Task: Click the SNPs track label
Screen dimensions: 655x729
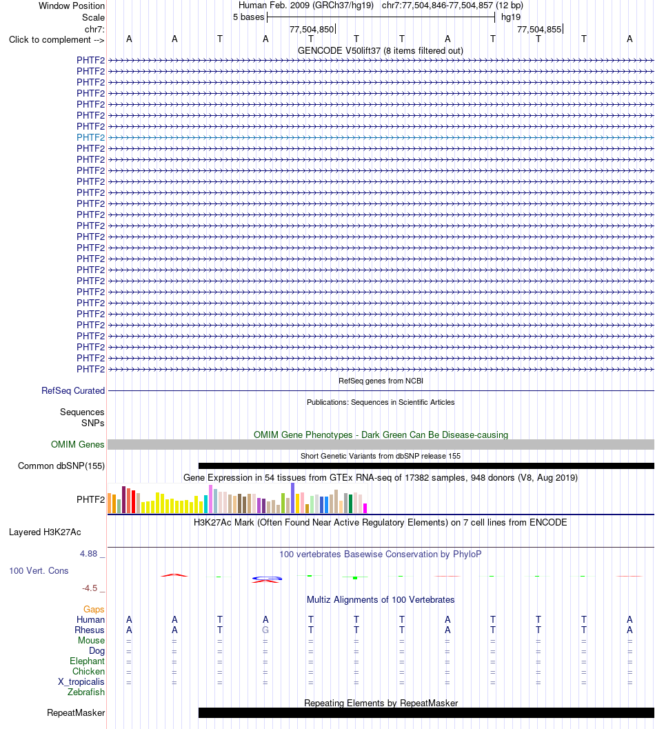Action: 93,423
